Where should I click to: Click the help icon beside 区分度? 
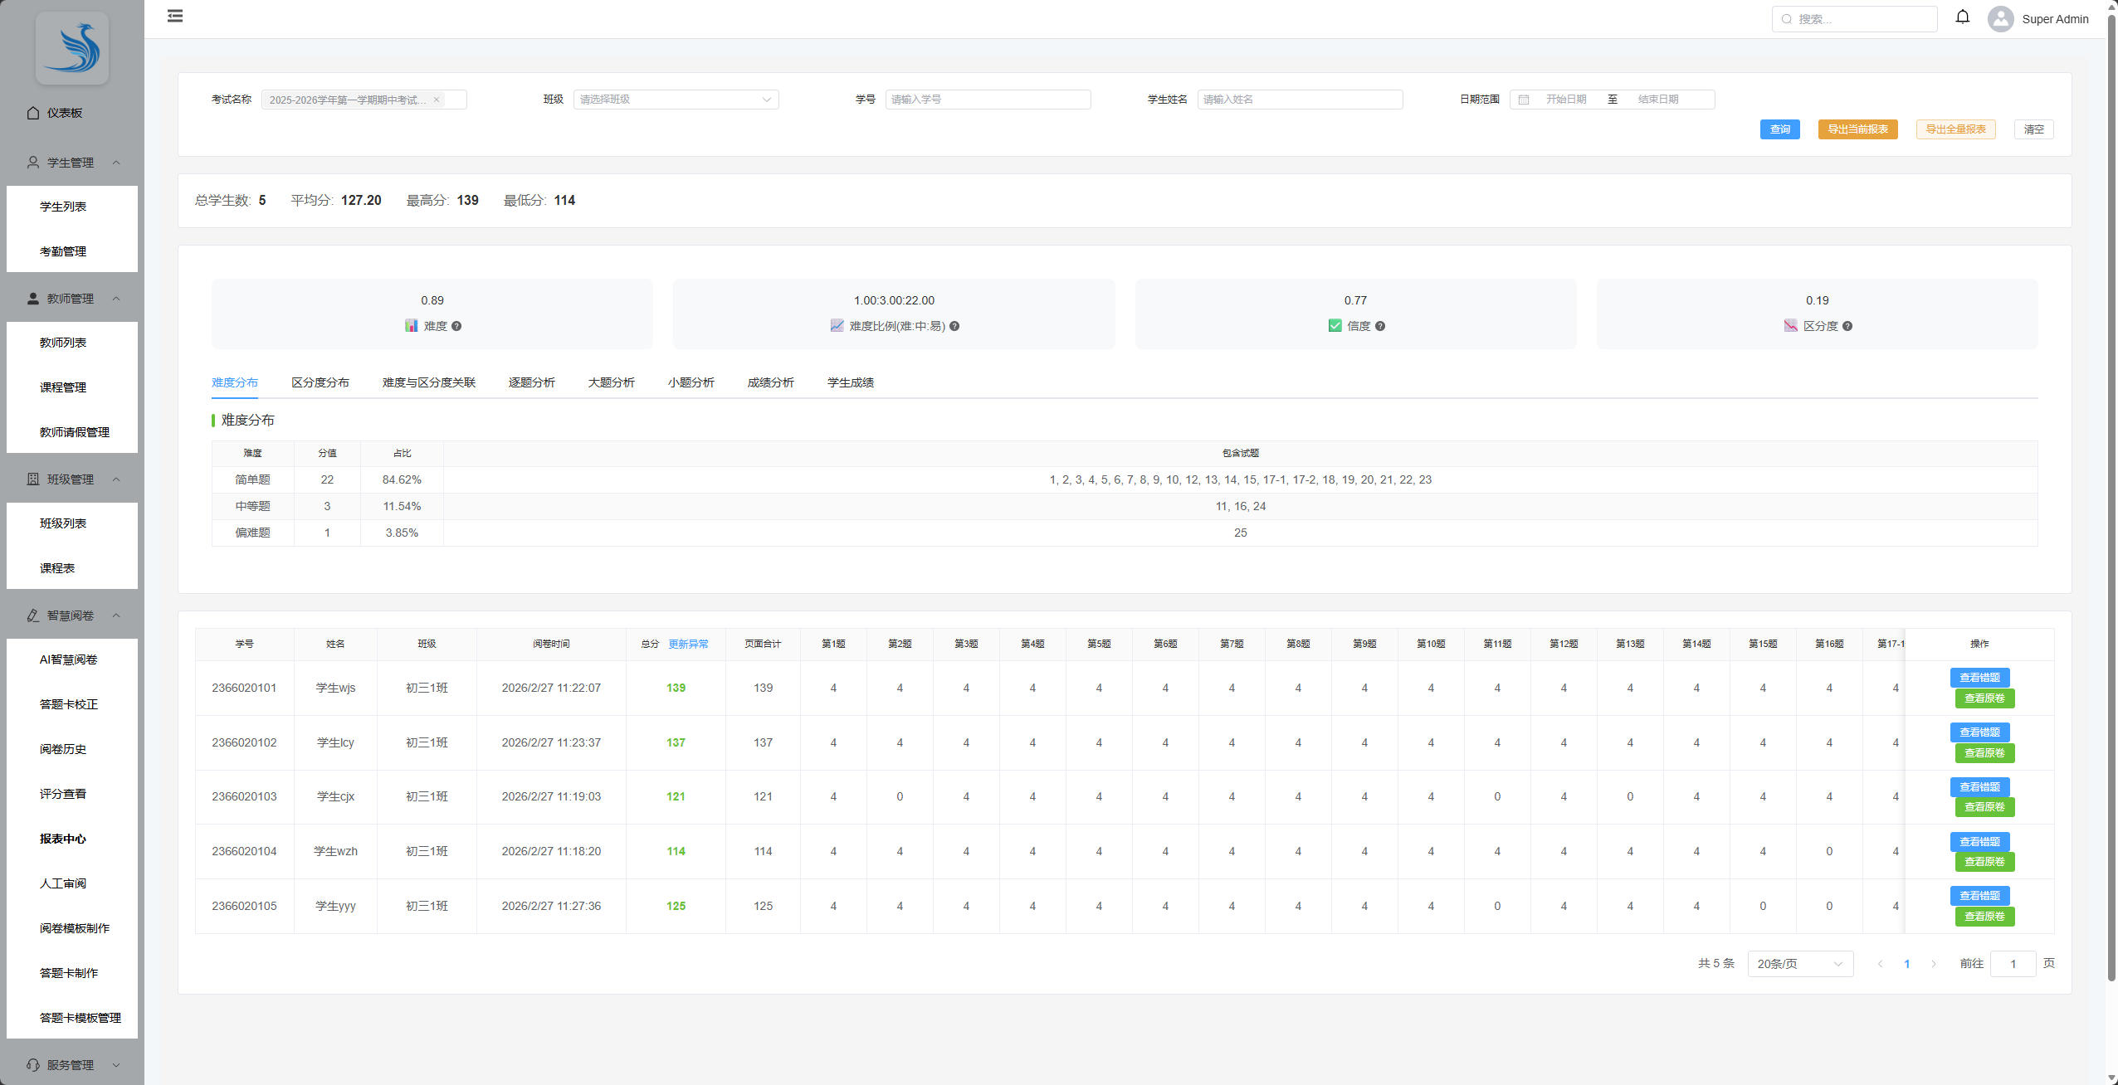point(1847,326)
